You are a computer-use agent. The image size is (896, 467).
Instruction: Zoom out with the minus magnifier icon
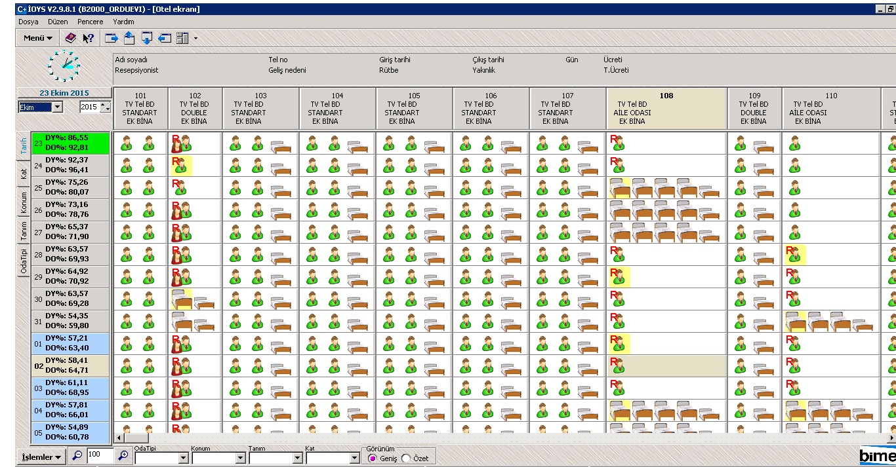(77, 455)
